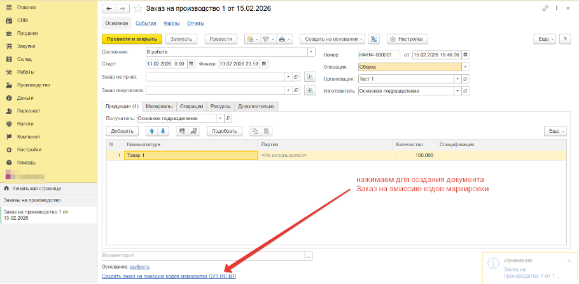
Task: Move row up with blue up arrow
Action: pyautogui.click(x=152, y=131)
